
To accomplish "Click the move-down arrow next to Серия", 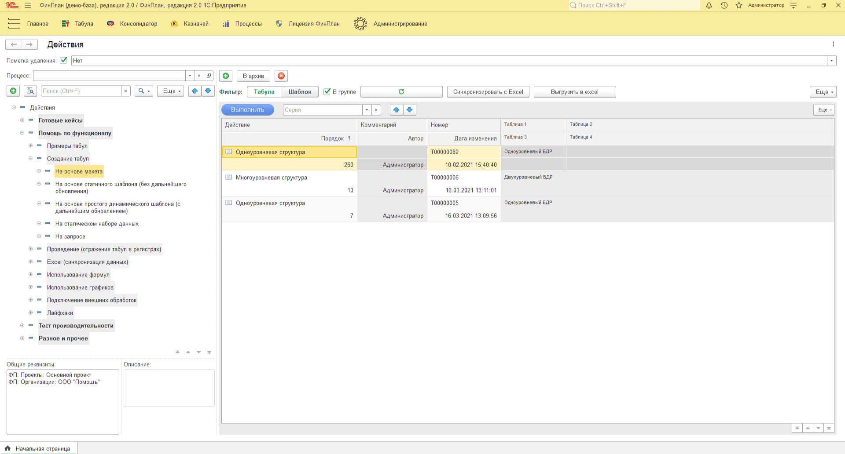I will (410, 109).
